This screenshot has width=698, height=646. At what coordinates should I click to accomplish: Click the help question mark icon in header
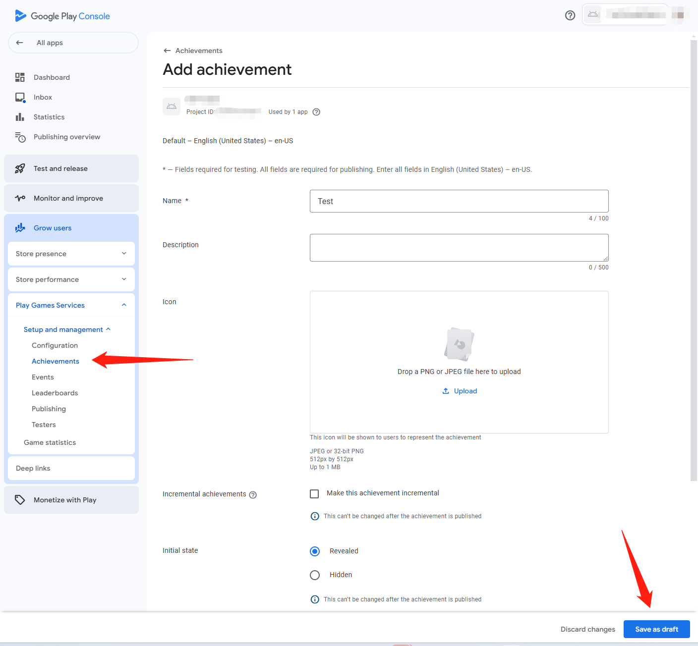(x=570, y=15)
